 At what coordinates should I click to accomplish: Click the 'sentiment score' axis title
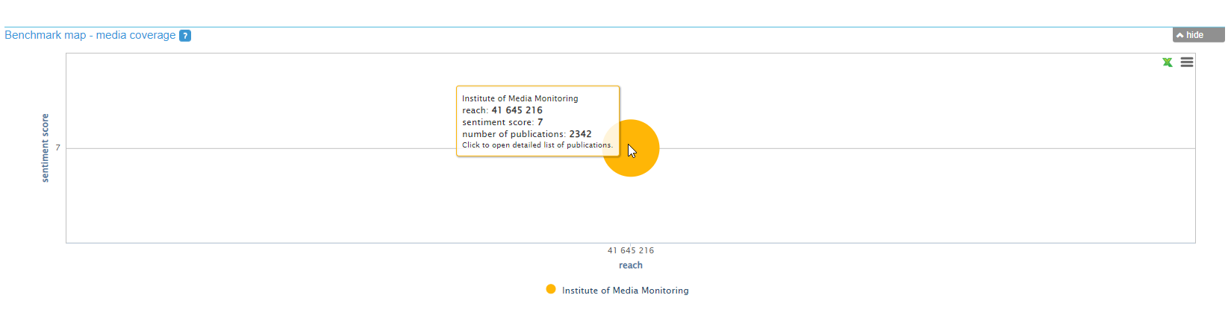pos(45,148)
